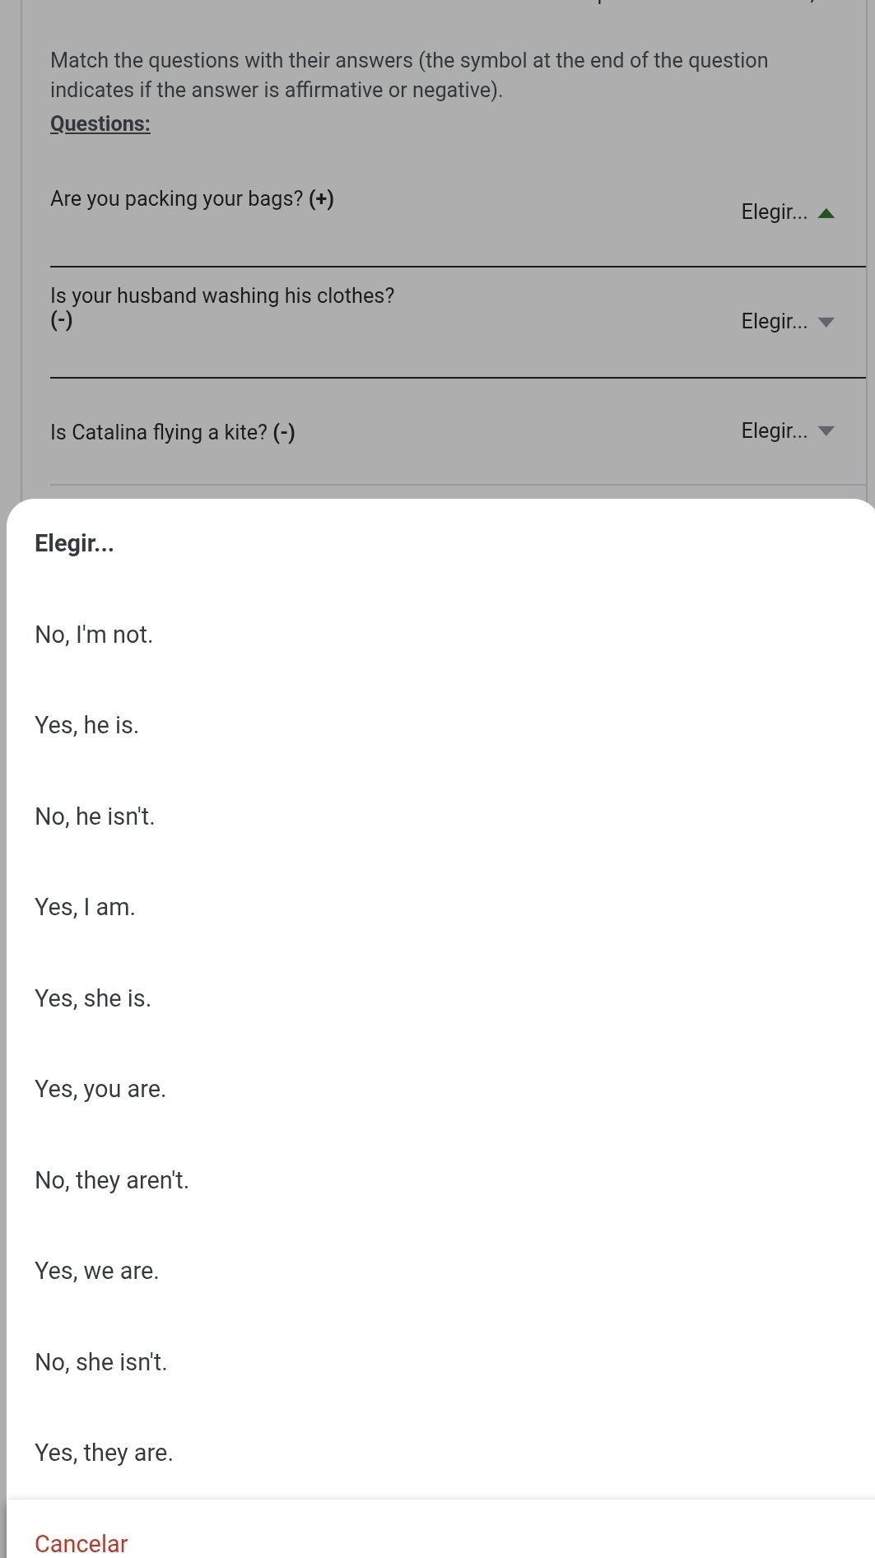Expand dropdown for husband washing clothes question

pos(786,321)
